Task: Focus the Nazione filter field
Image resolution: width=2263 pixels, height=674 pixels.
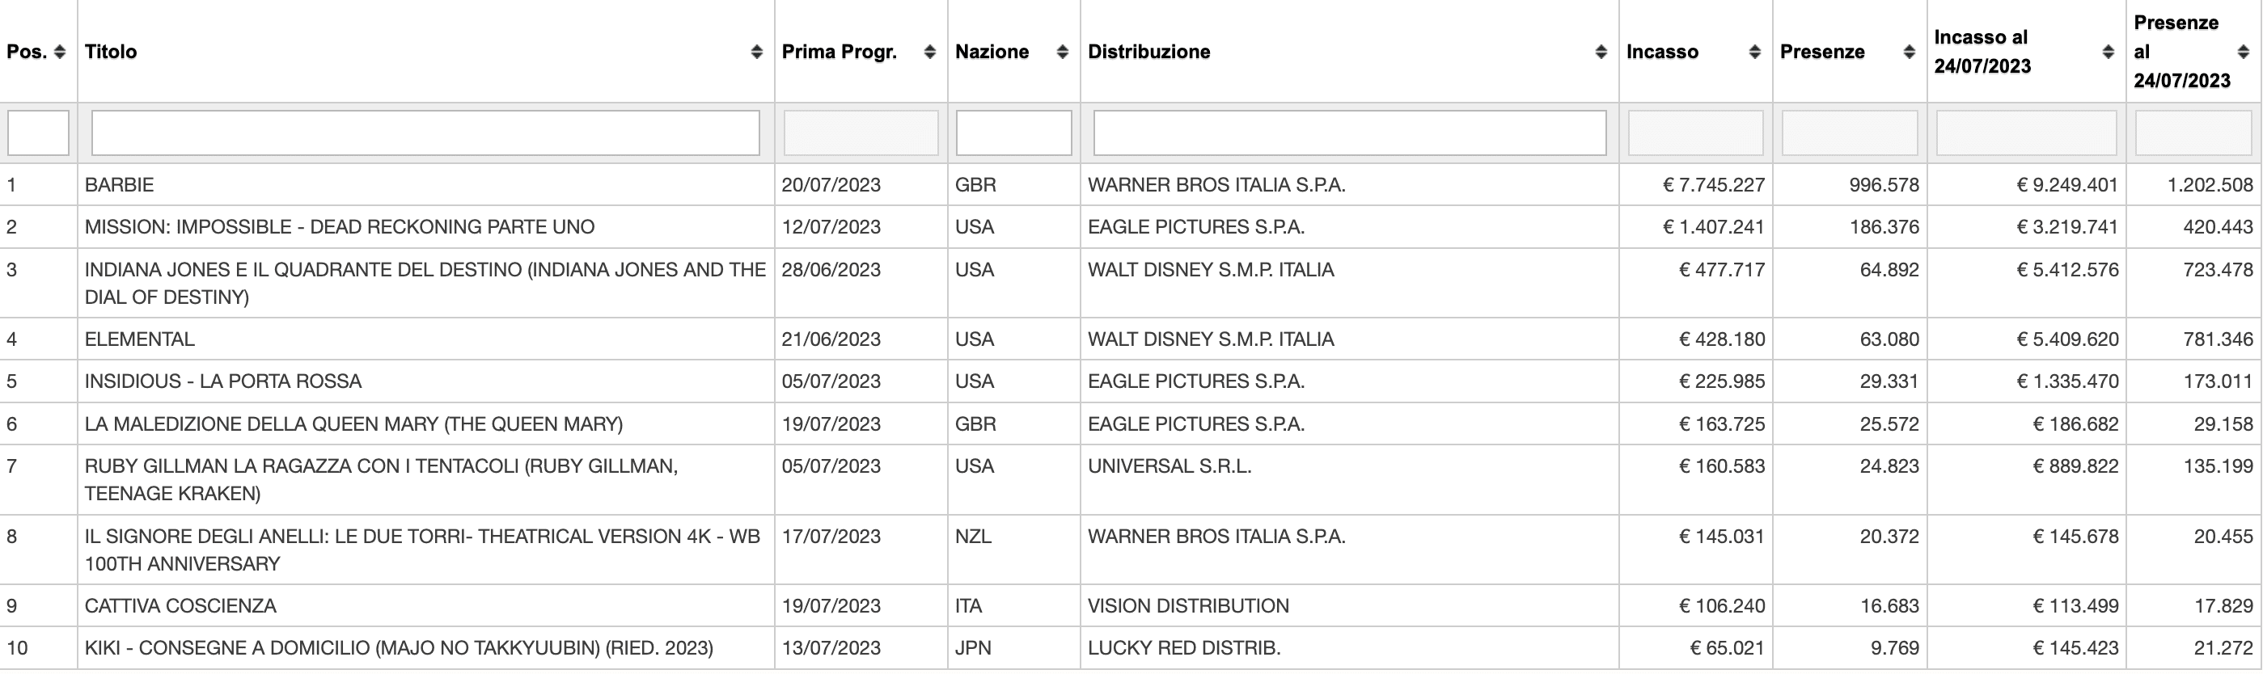Action: coord(1013,133)
